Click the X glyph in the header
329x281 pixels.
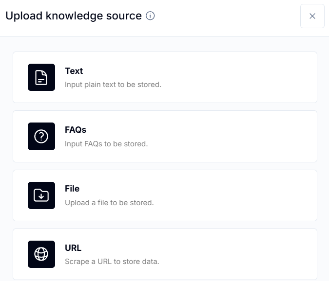point(312,16)
